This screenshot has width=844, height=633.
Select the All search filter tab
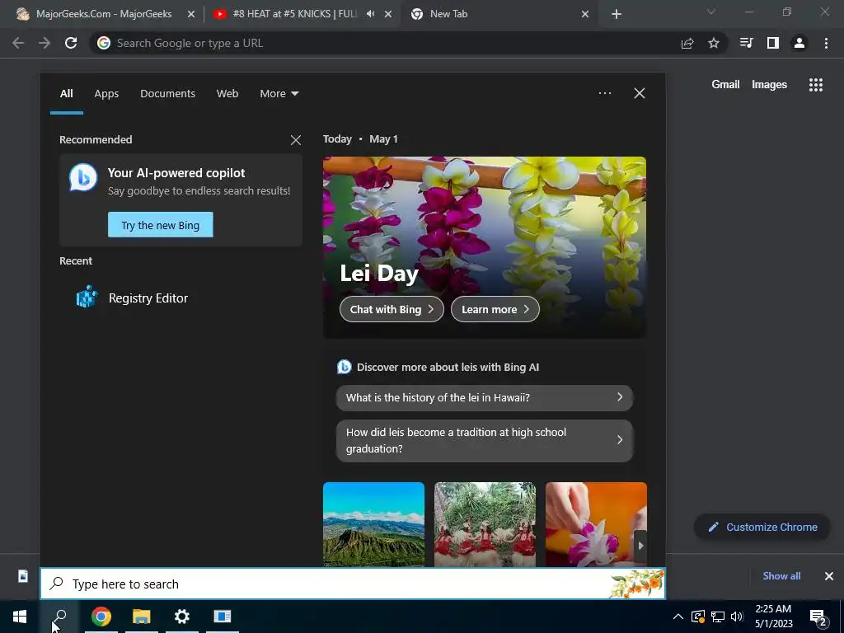click(66, 94)
